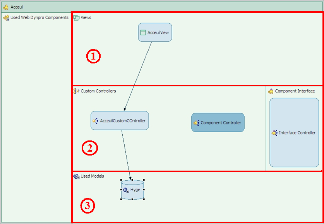
Task: Click the Acceuil component icon in title bar
Action: [x=6, y=7]
